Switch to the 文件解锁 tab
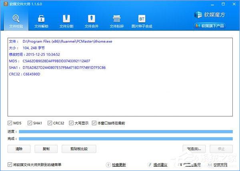The width and height of the screenshot is (240, 171). point(41,22)
